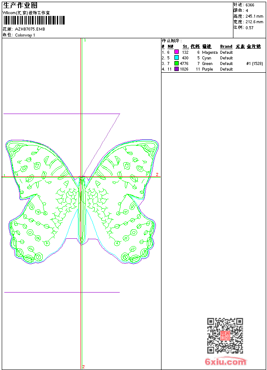This screenshot has width=267, height=370.
Task: Select the Colorway 1 label
Action: pyautogui.click(x=25, y=35)
